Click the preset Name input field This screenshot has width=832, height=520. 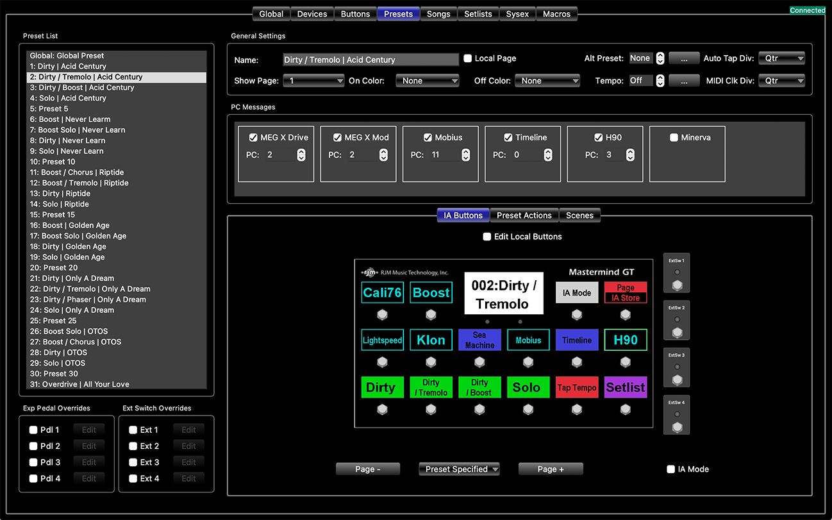click(x=371, y=60)
